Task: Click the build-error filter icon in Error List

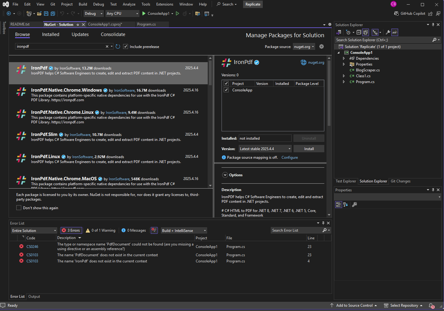Action: pos(154,230)
